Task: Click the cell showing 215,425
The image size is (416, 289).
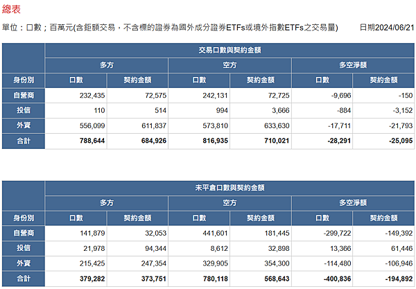Action: [76, 263]
